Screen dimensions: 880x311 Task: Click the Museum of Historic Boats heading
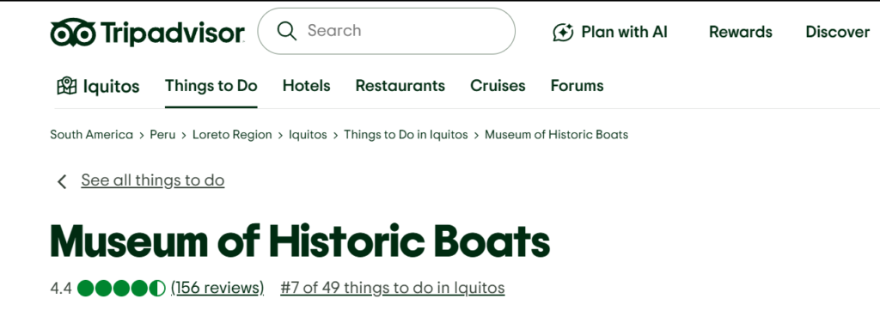300,241
